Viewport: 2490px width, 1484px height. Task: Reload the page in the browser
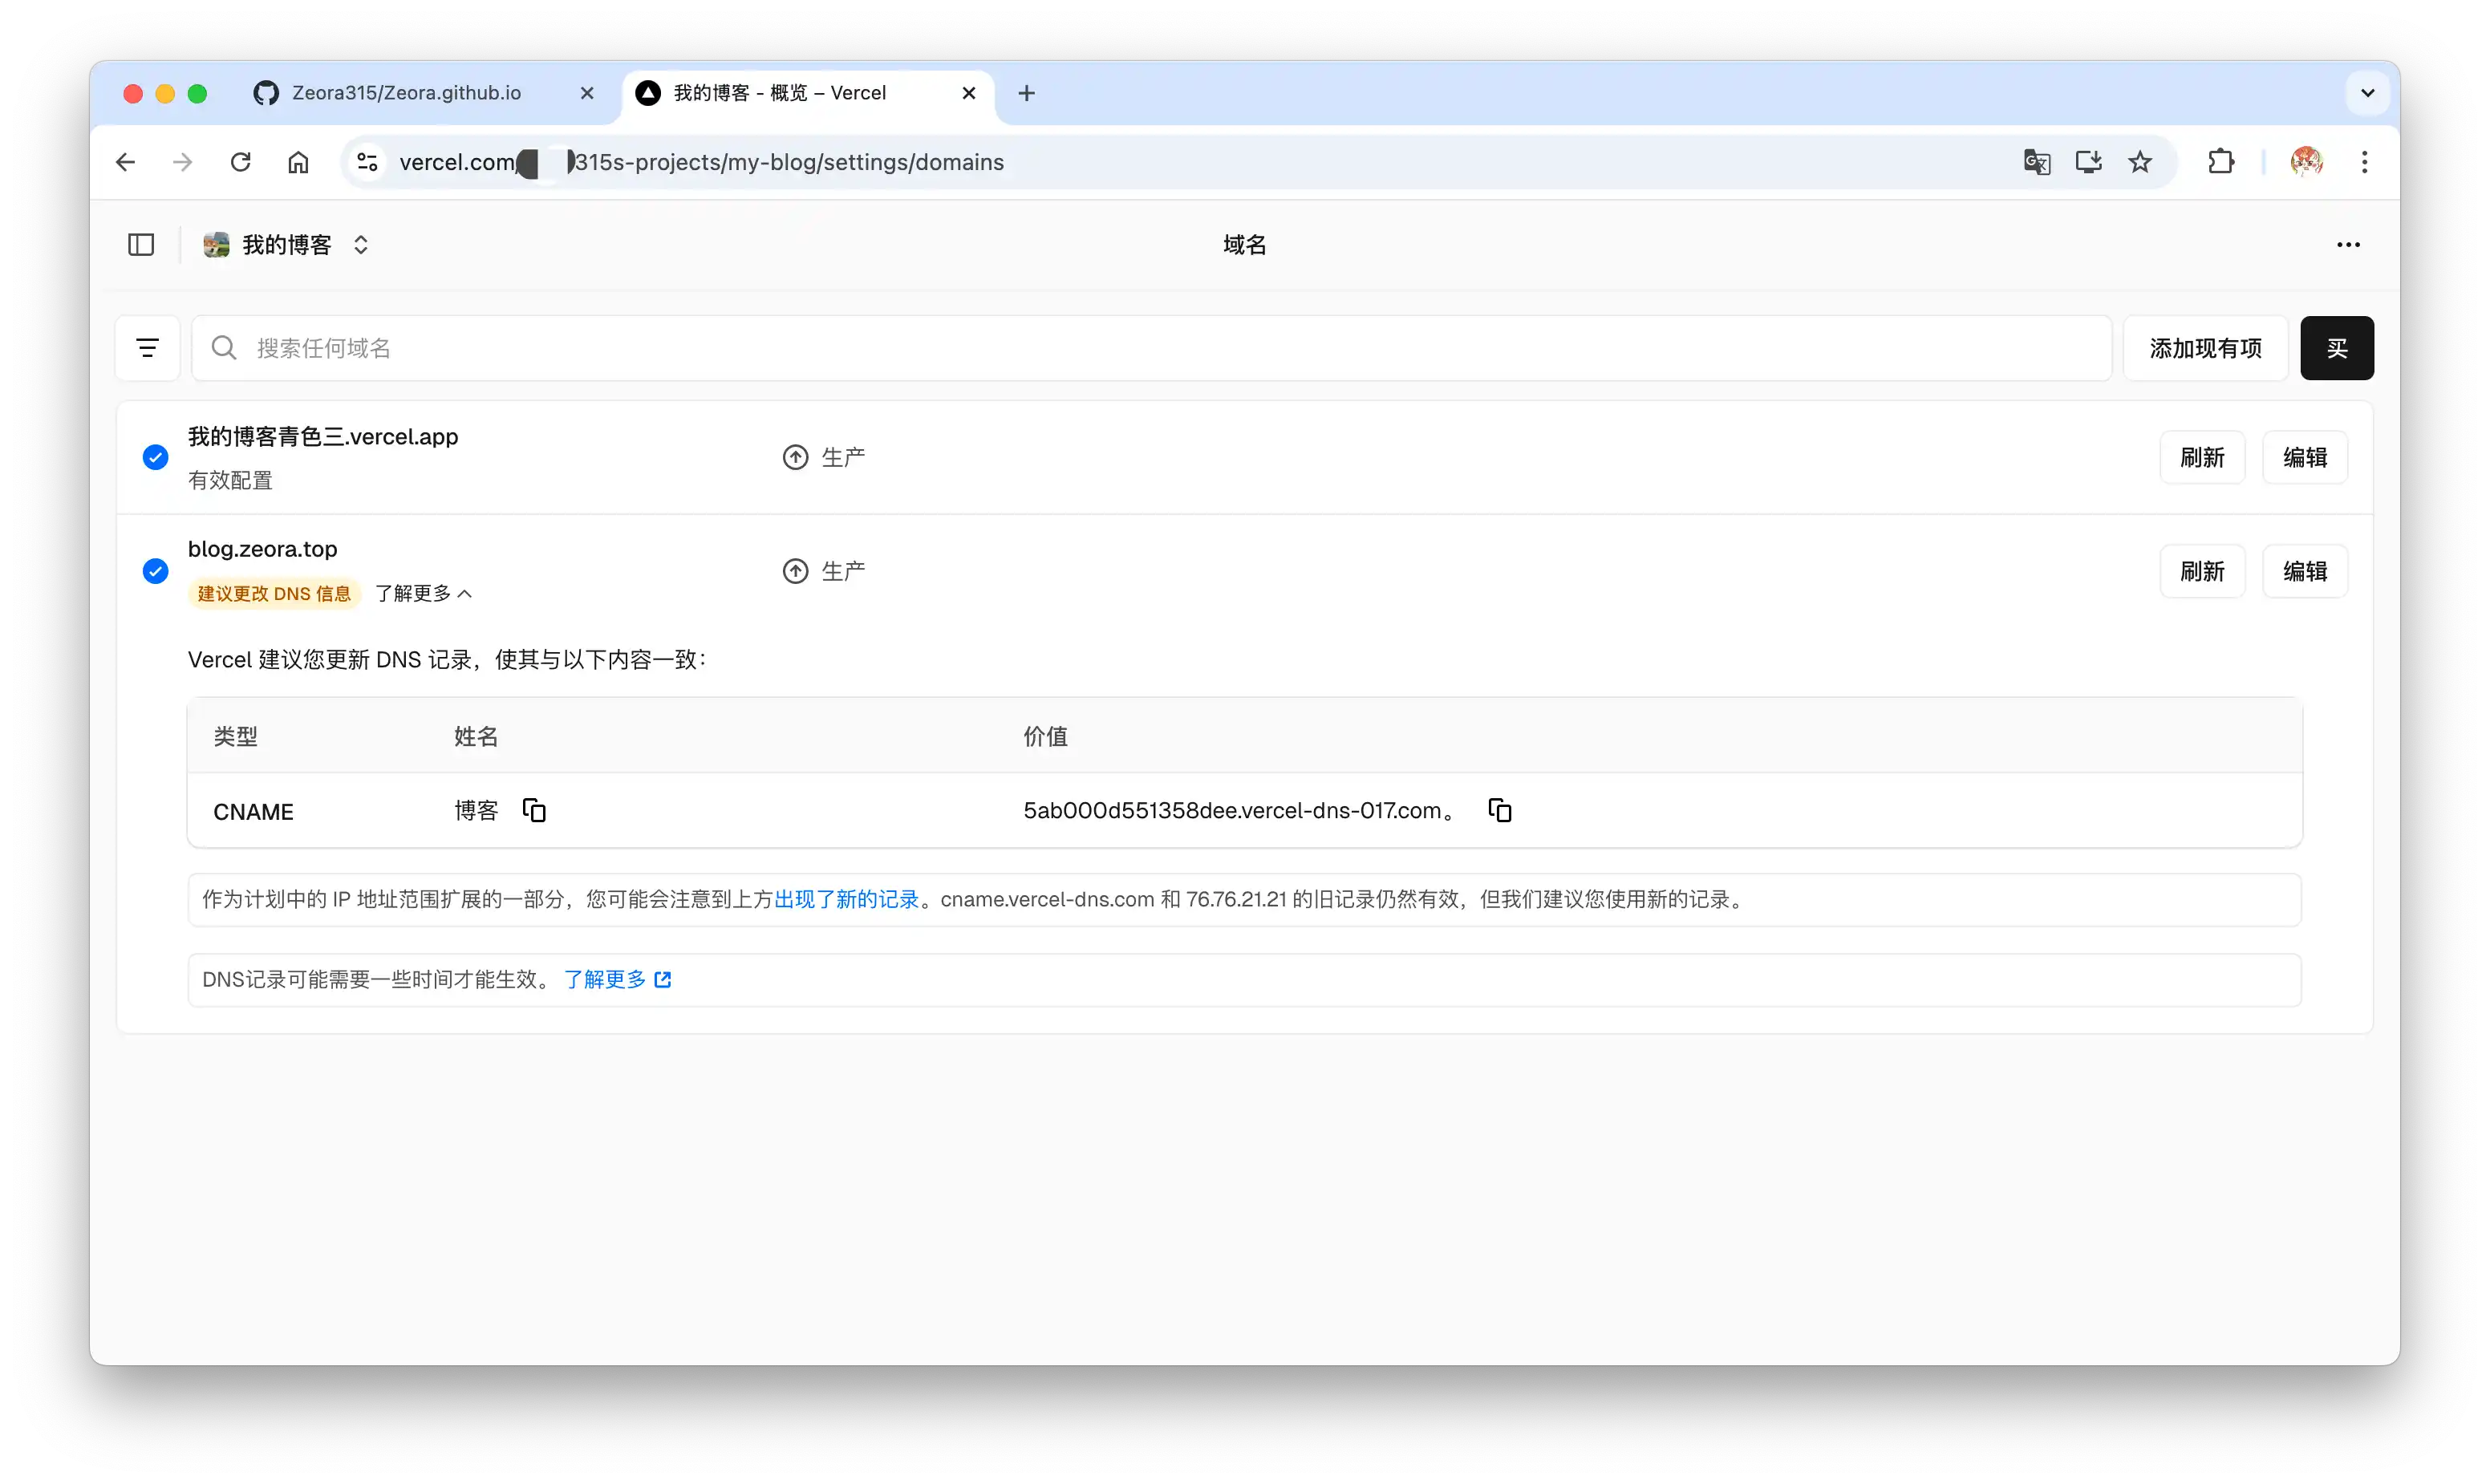pos(240,162)
